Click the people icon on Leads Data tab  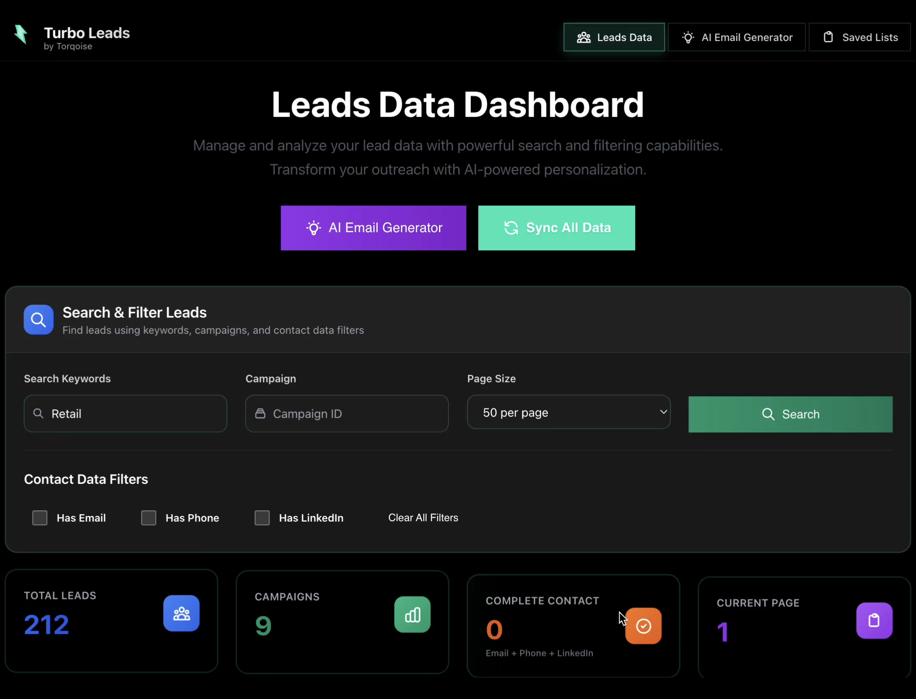click(584, 37)
